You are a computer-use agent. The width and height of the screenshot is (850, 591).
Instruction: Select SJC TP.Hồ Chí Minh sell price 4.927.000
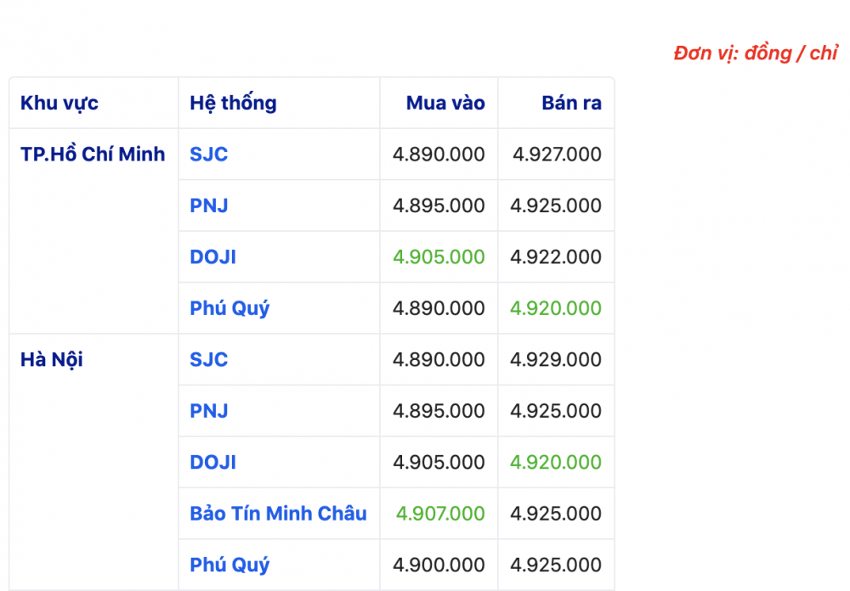(557, 155)
